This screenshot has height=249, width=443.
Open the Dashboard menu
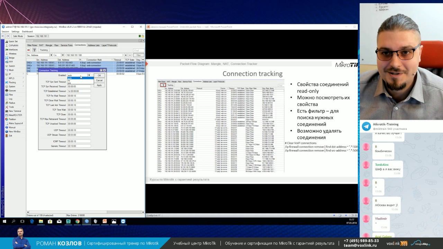pos(27,31)
